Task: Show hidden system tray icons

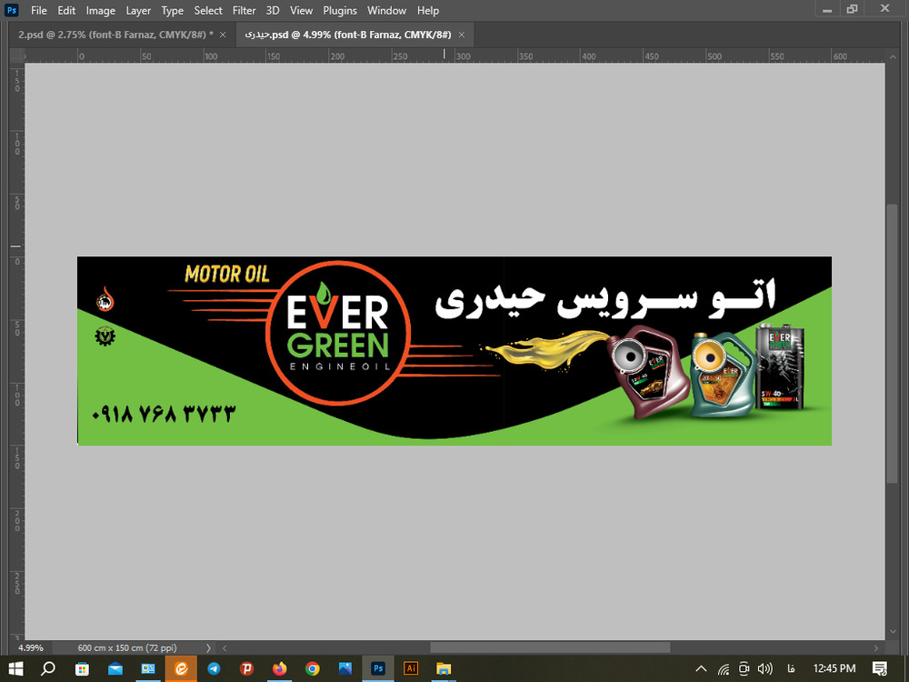Action: point(701,668)
